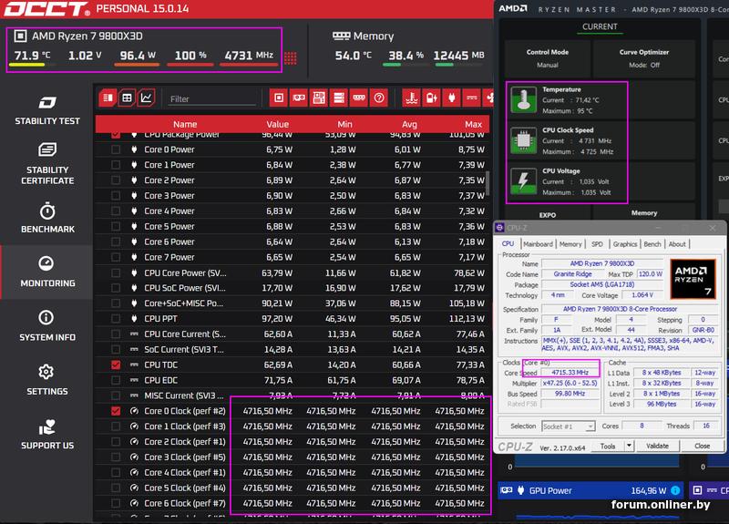Screen dimensions: 729x524
Task: Click the Core 7 Power row name
Action: point(169,257)
